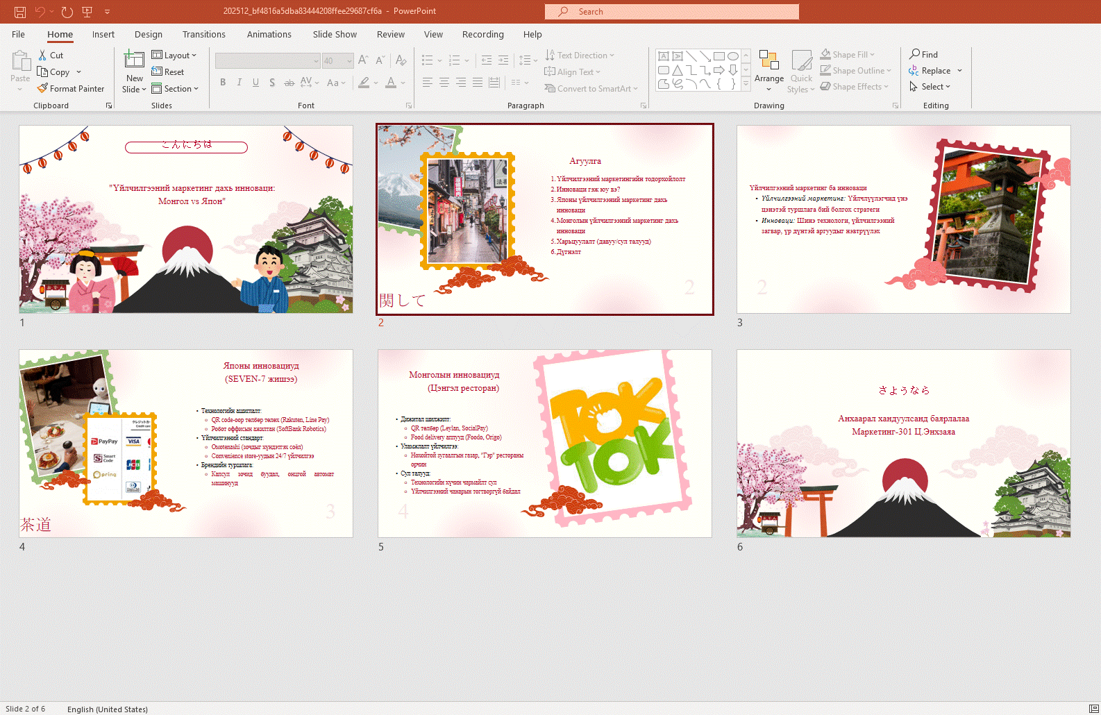Click the Start From Beginning presentation icon
The width and height of the screenshot is (1101, 715).
(87, 12)
